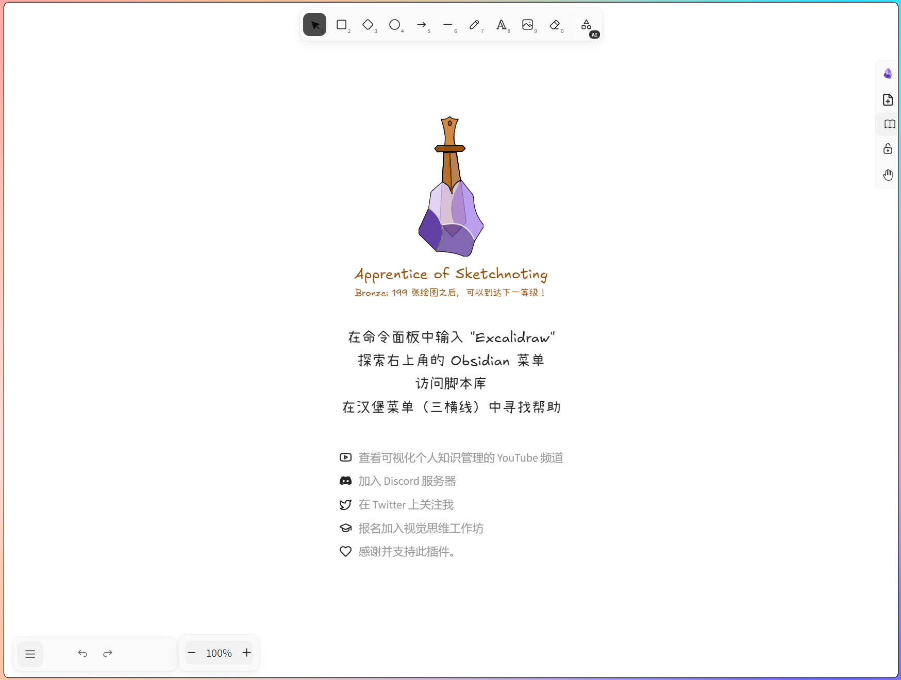The height and width of the screenshot is (680, 901).
Task: Reset zoom by clicking 100%
Action: (x=219, y=653)
